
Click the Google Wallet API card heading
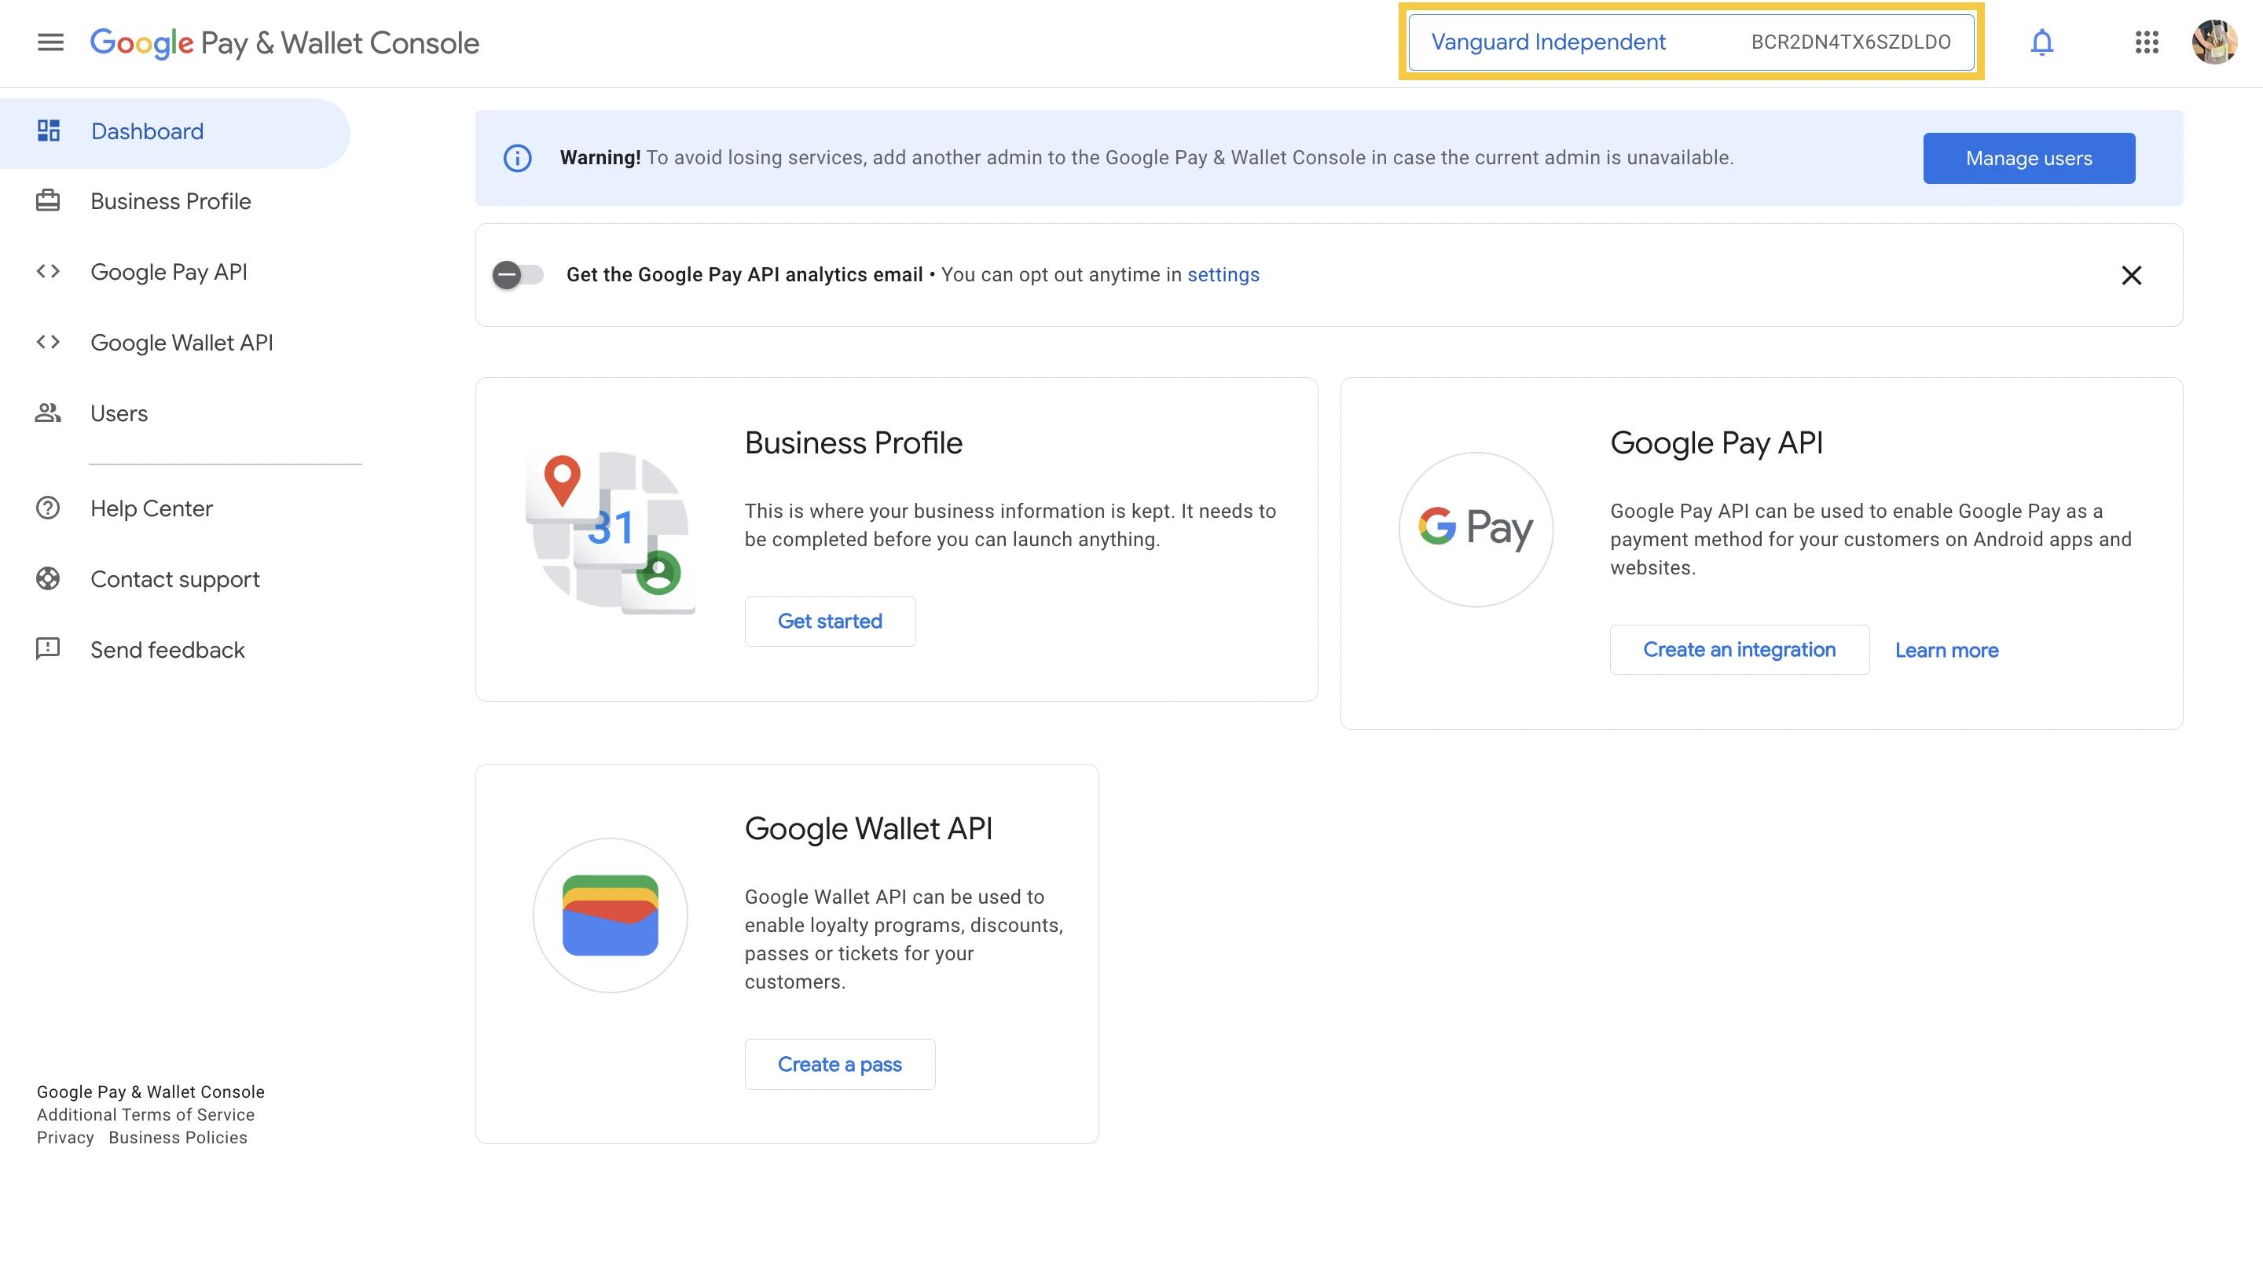point(869,828)
